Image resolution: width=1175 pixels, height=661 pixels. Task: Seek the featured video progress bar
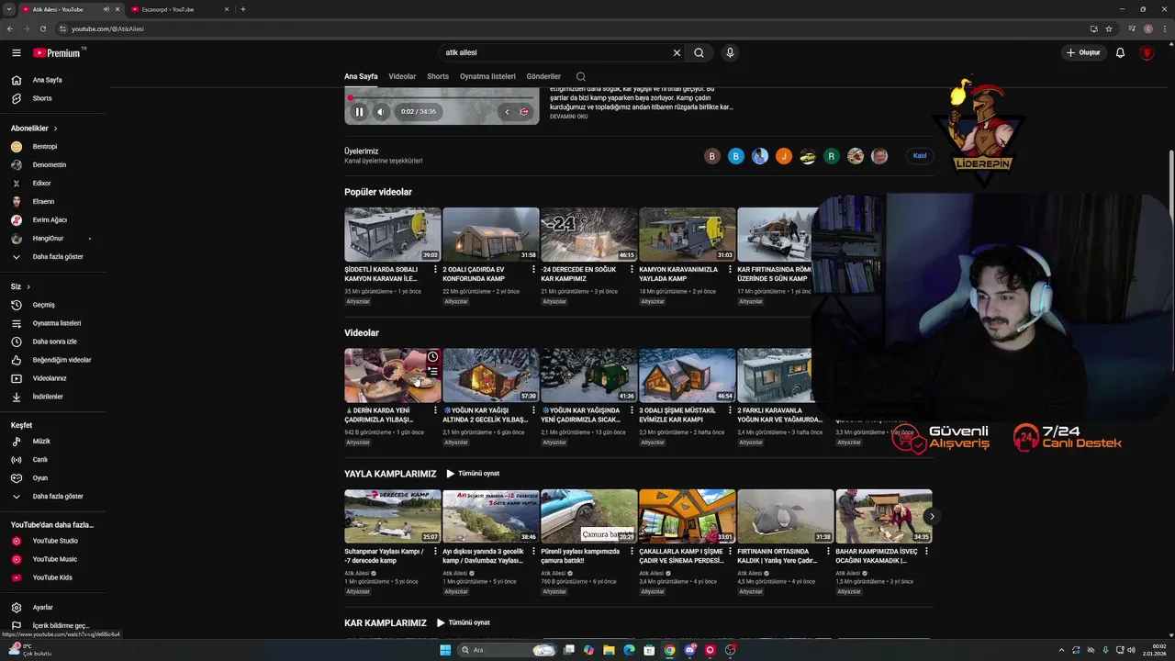pos(442,97)
